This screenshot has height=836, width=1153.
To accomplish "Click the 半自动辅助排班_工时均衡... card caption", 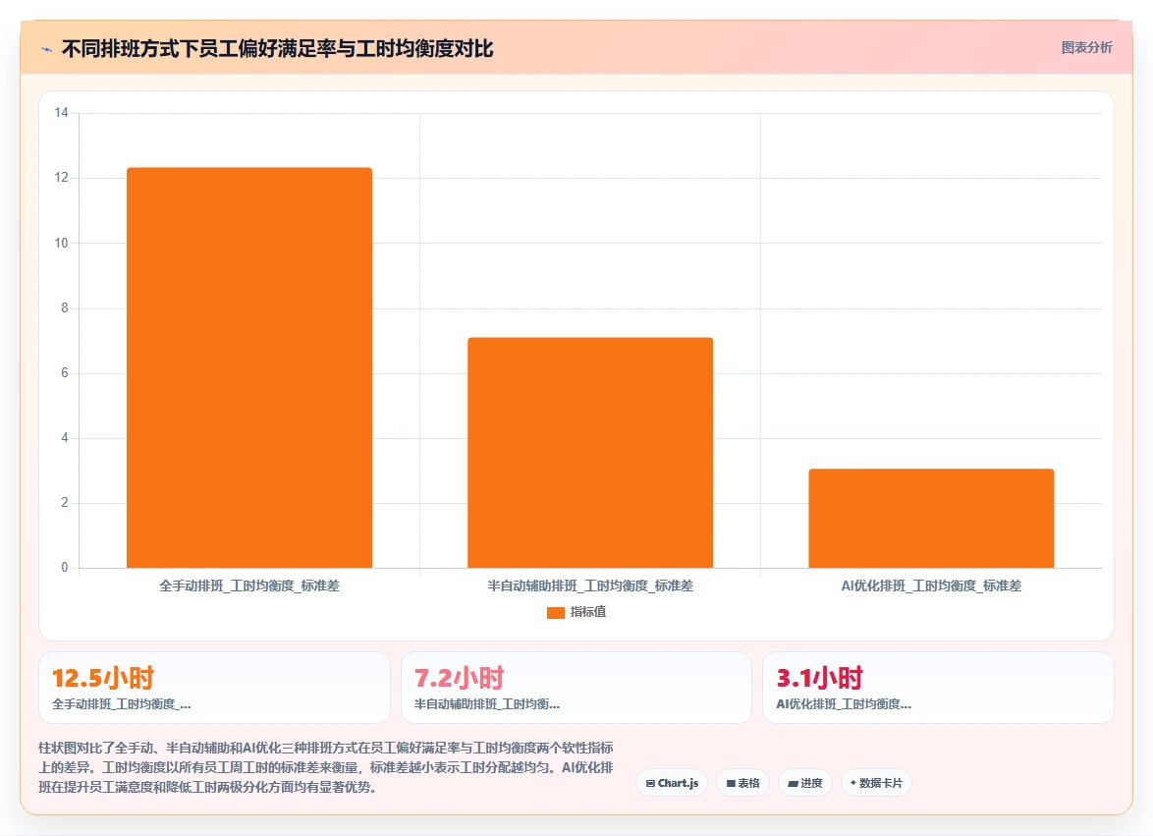I will pos(487,704).
